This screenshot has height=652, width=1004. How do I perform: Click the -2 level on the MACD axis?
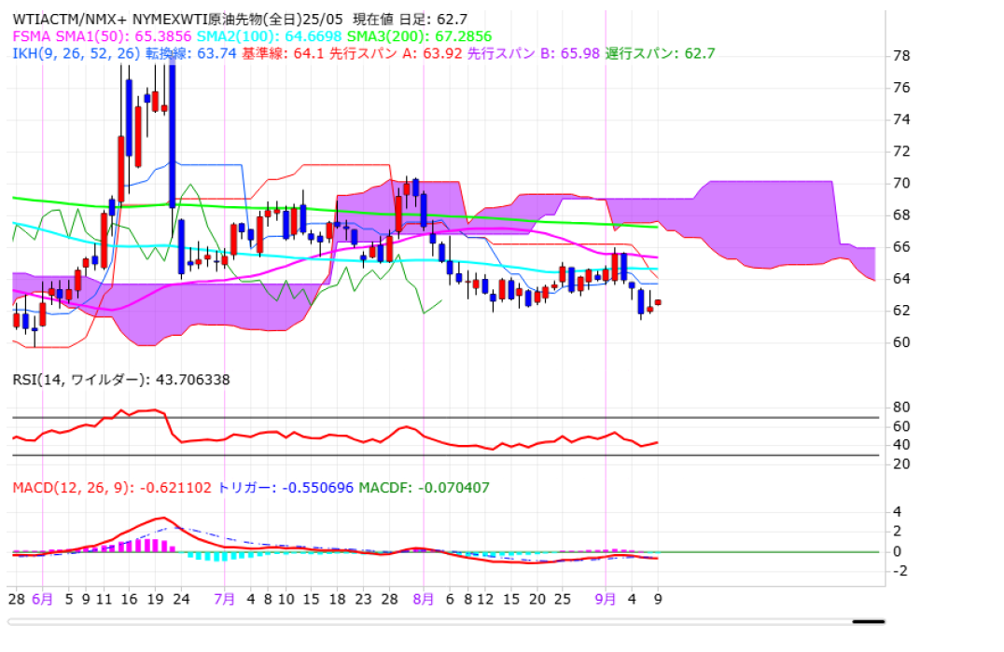click(899, 571)
